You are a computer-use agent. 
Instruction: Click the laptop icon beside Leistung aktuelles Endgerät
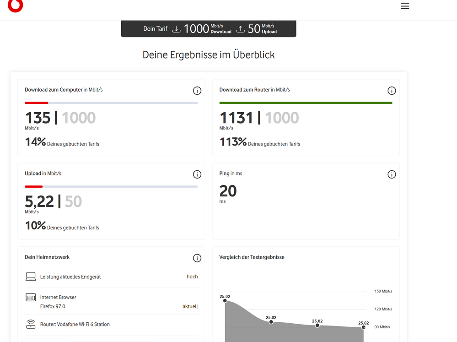[x=31, y=277]
